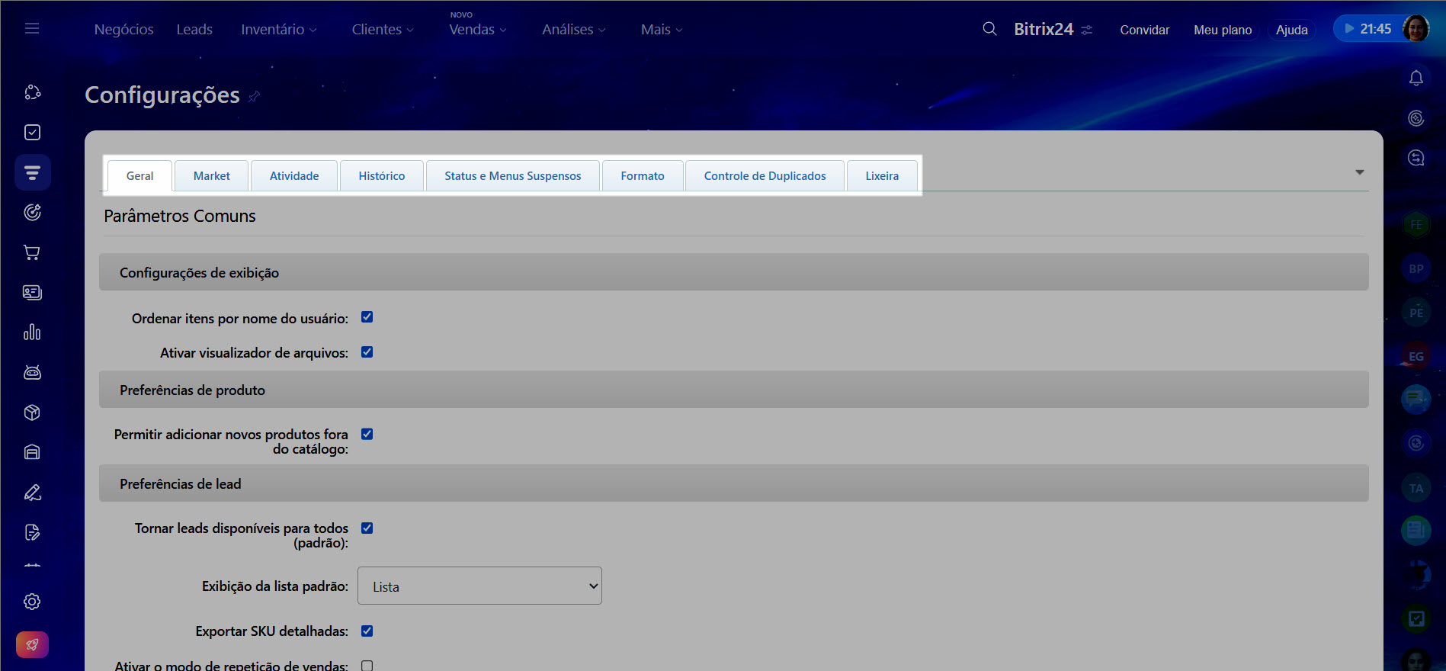Disable Exportar SKU detalhadas checkbox
1446x671 pixels.
367,631
